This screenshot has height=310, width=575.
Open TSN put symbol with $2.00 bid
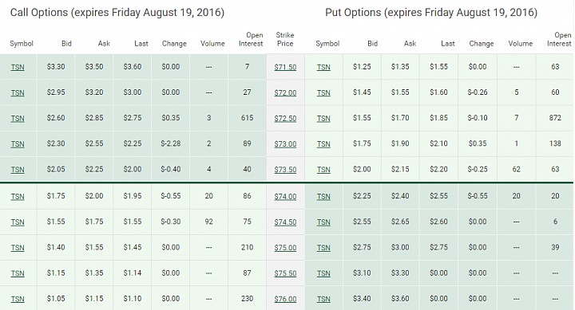click(323, 170)
